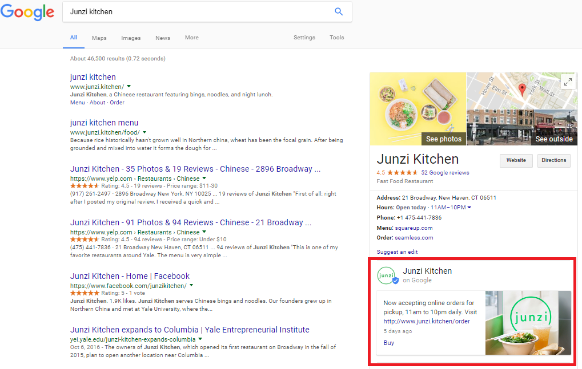Viewport: 582px width, 369px height.
Task: Switch to the Maps tab
Action: click(x=99, y=38)
